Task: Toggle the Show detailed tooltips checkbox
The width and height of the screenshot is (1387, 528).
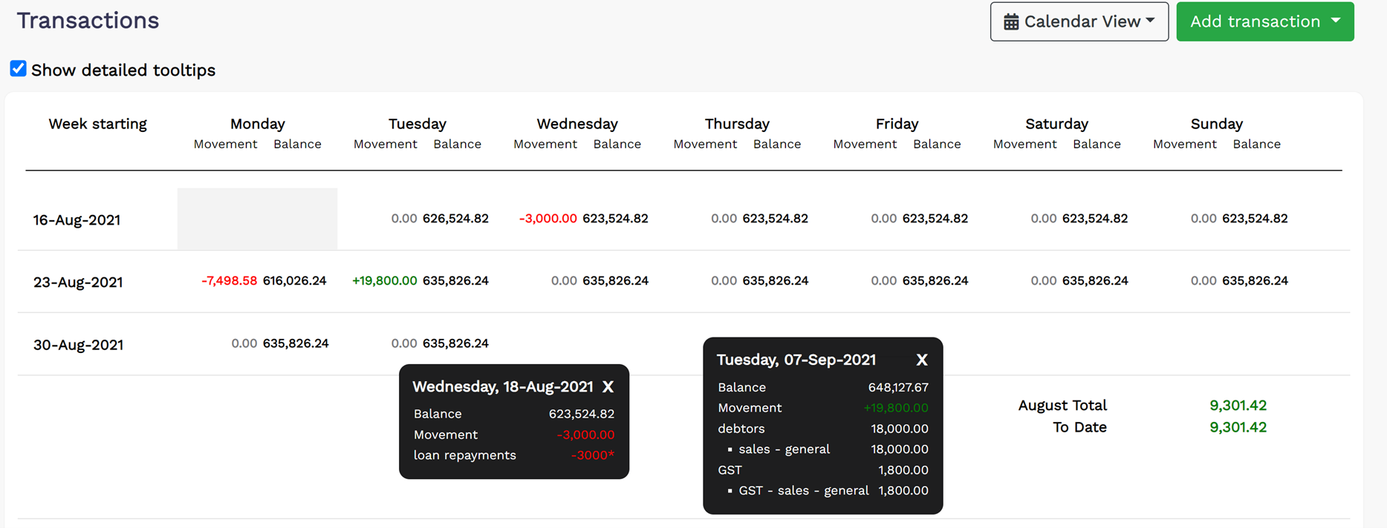Action: (18, 68)
